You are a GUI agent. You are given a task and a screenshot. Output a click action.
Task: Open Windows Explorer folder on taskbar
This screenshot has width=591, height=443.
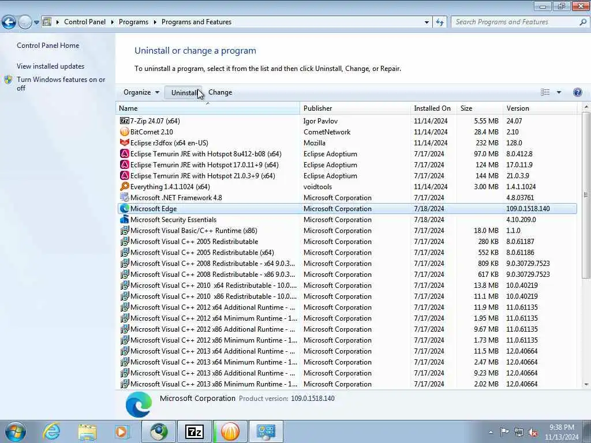(87, 431)
